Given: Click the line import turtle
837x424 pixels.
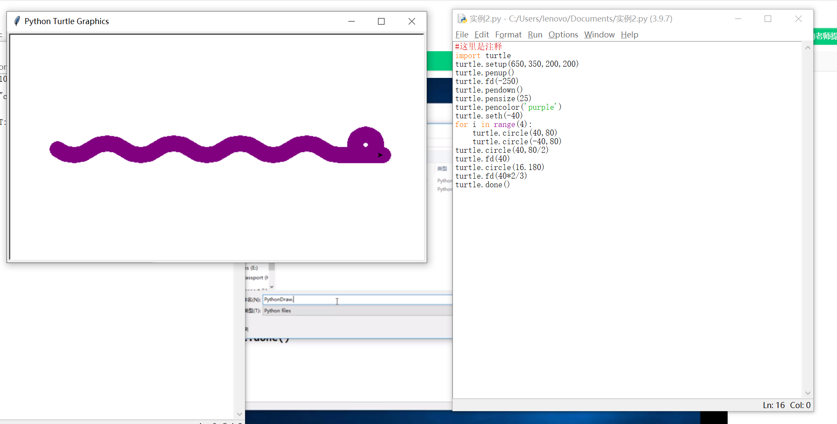Looking at the screenshot, I should coord(483,56).
